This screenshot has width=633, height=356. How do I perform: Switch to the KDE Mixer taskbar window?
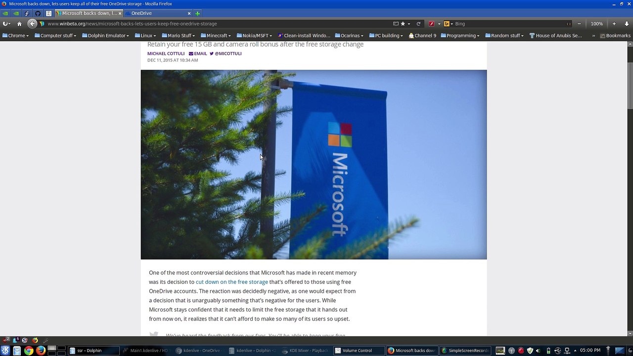[306, 351]
